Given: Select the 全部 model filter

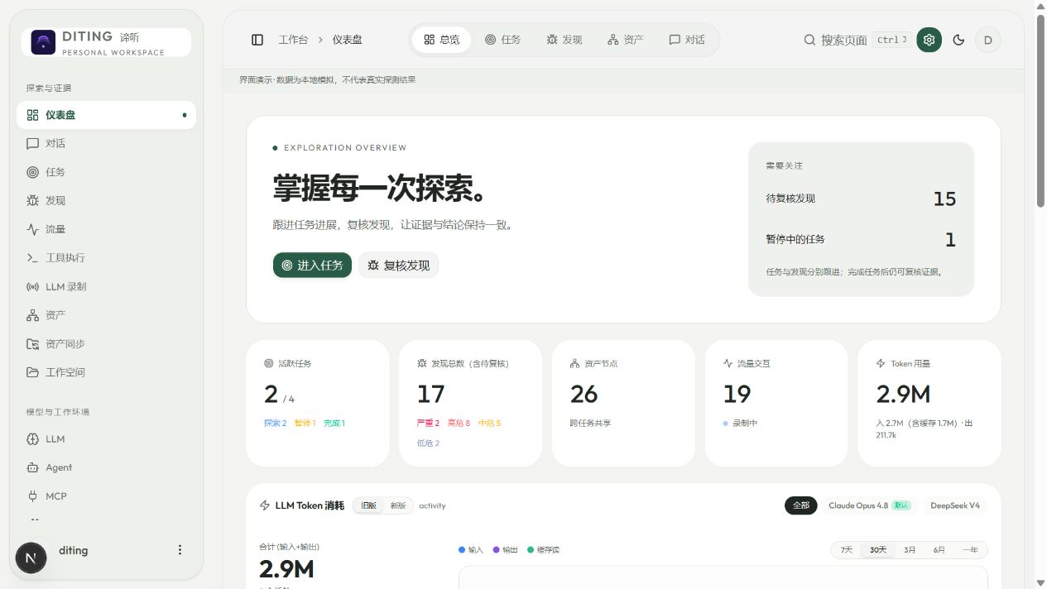Looking at the screenshot, I should [x=800, y=505].
